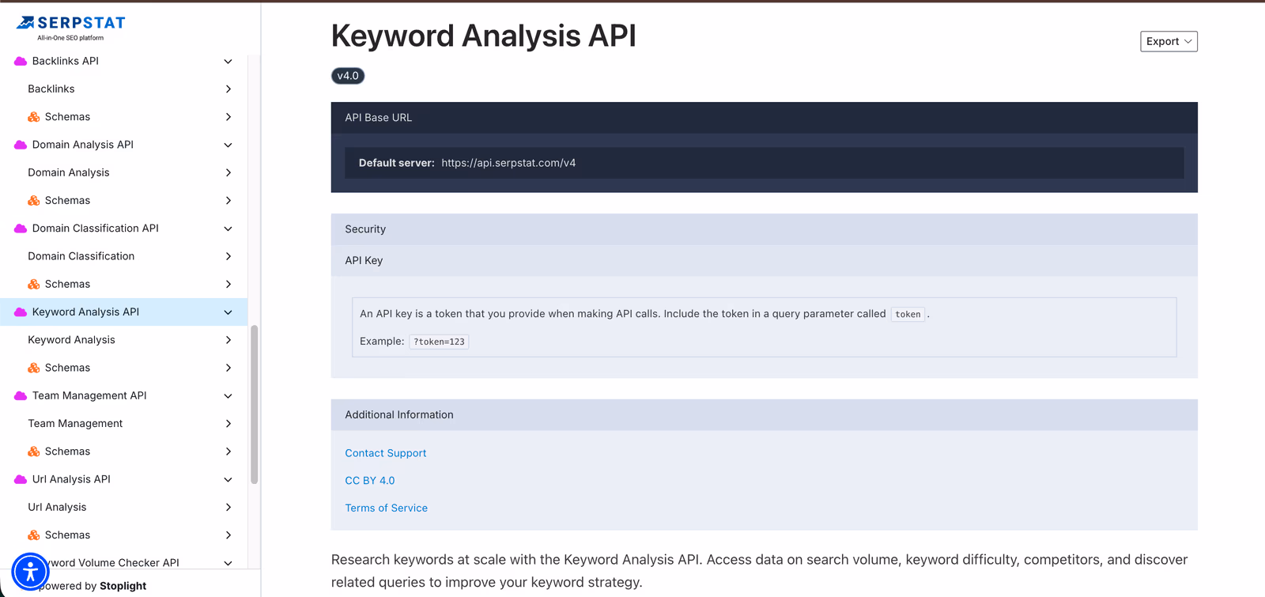The width and height of the screenshot is (1265, 597).
Task: Click Schemas cube icon under Keyword Analysis
Action: tap(34, 368)
